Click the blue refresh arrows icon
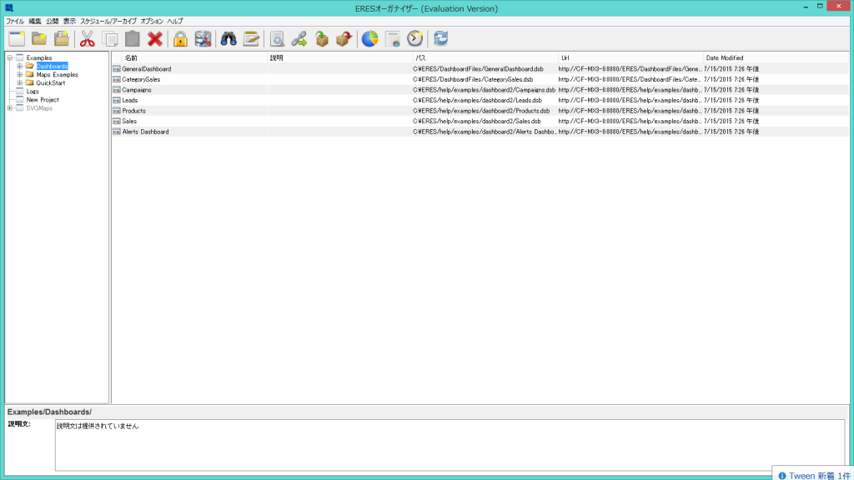Viewport: 854px width, 480px height. 441,38
